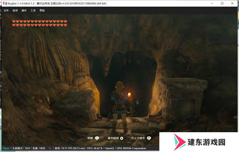Click the R-stick icon next to カメラ操作
The height and width of the screenshot is (152, 239).
pos(149,138)
